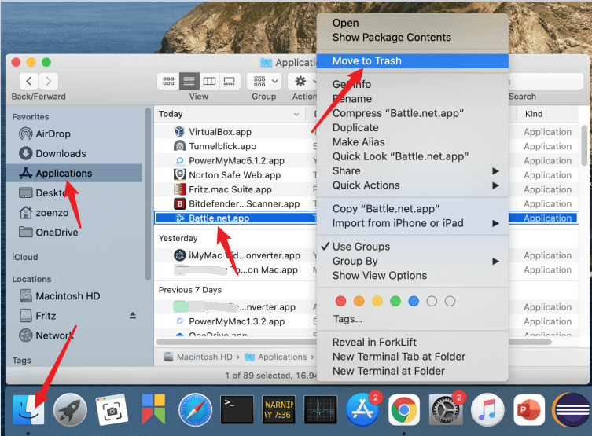Switch to gallery view
Image resolution: width=592 pixels, height=436 pixels.
pos(230,81)
